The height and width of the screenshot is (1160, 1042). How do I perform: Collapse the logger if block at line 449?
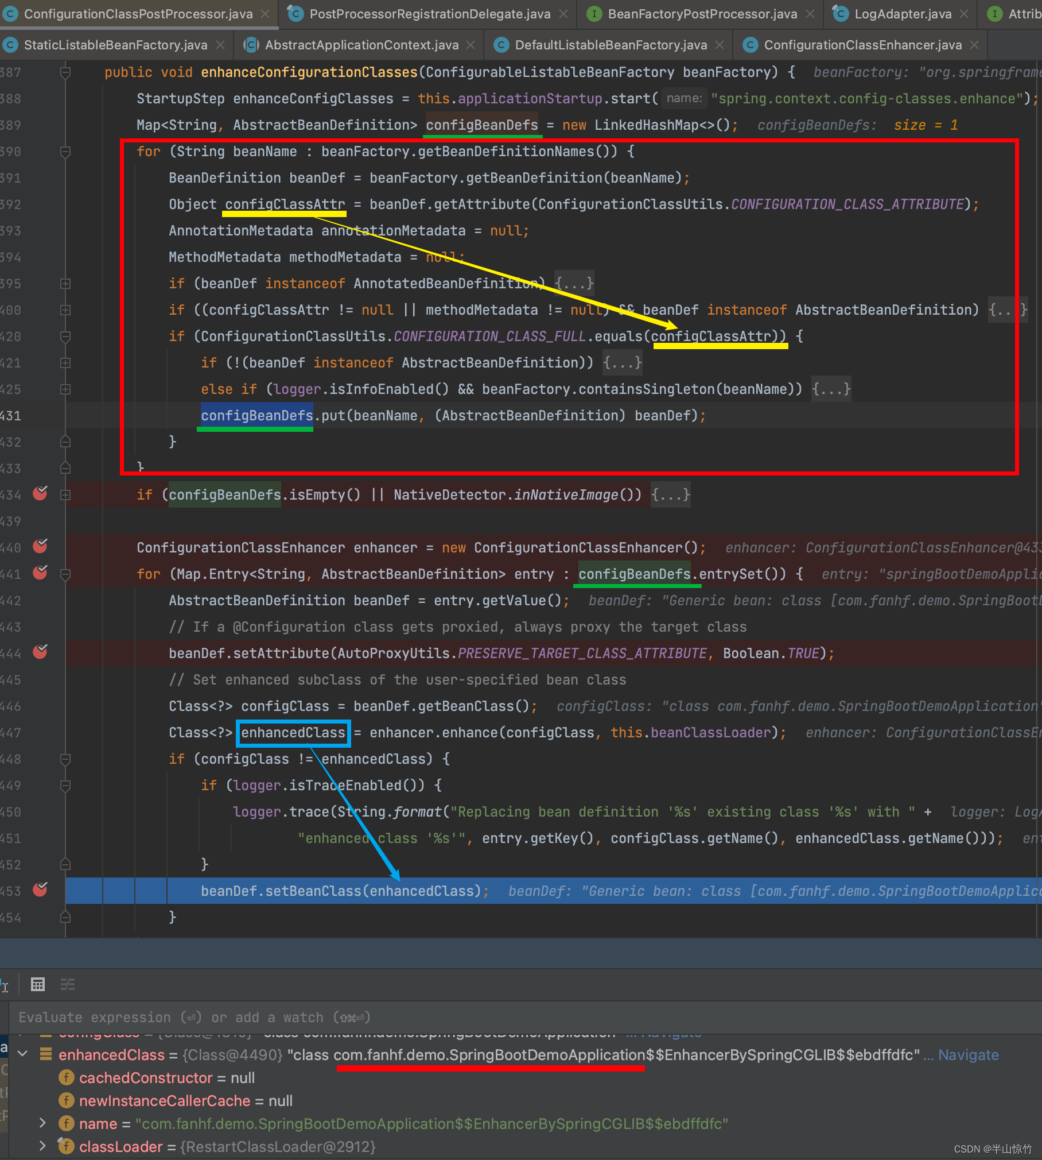(65, 786)
